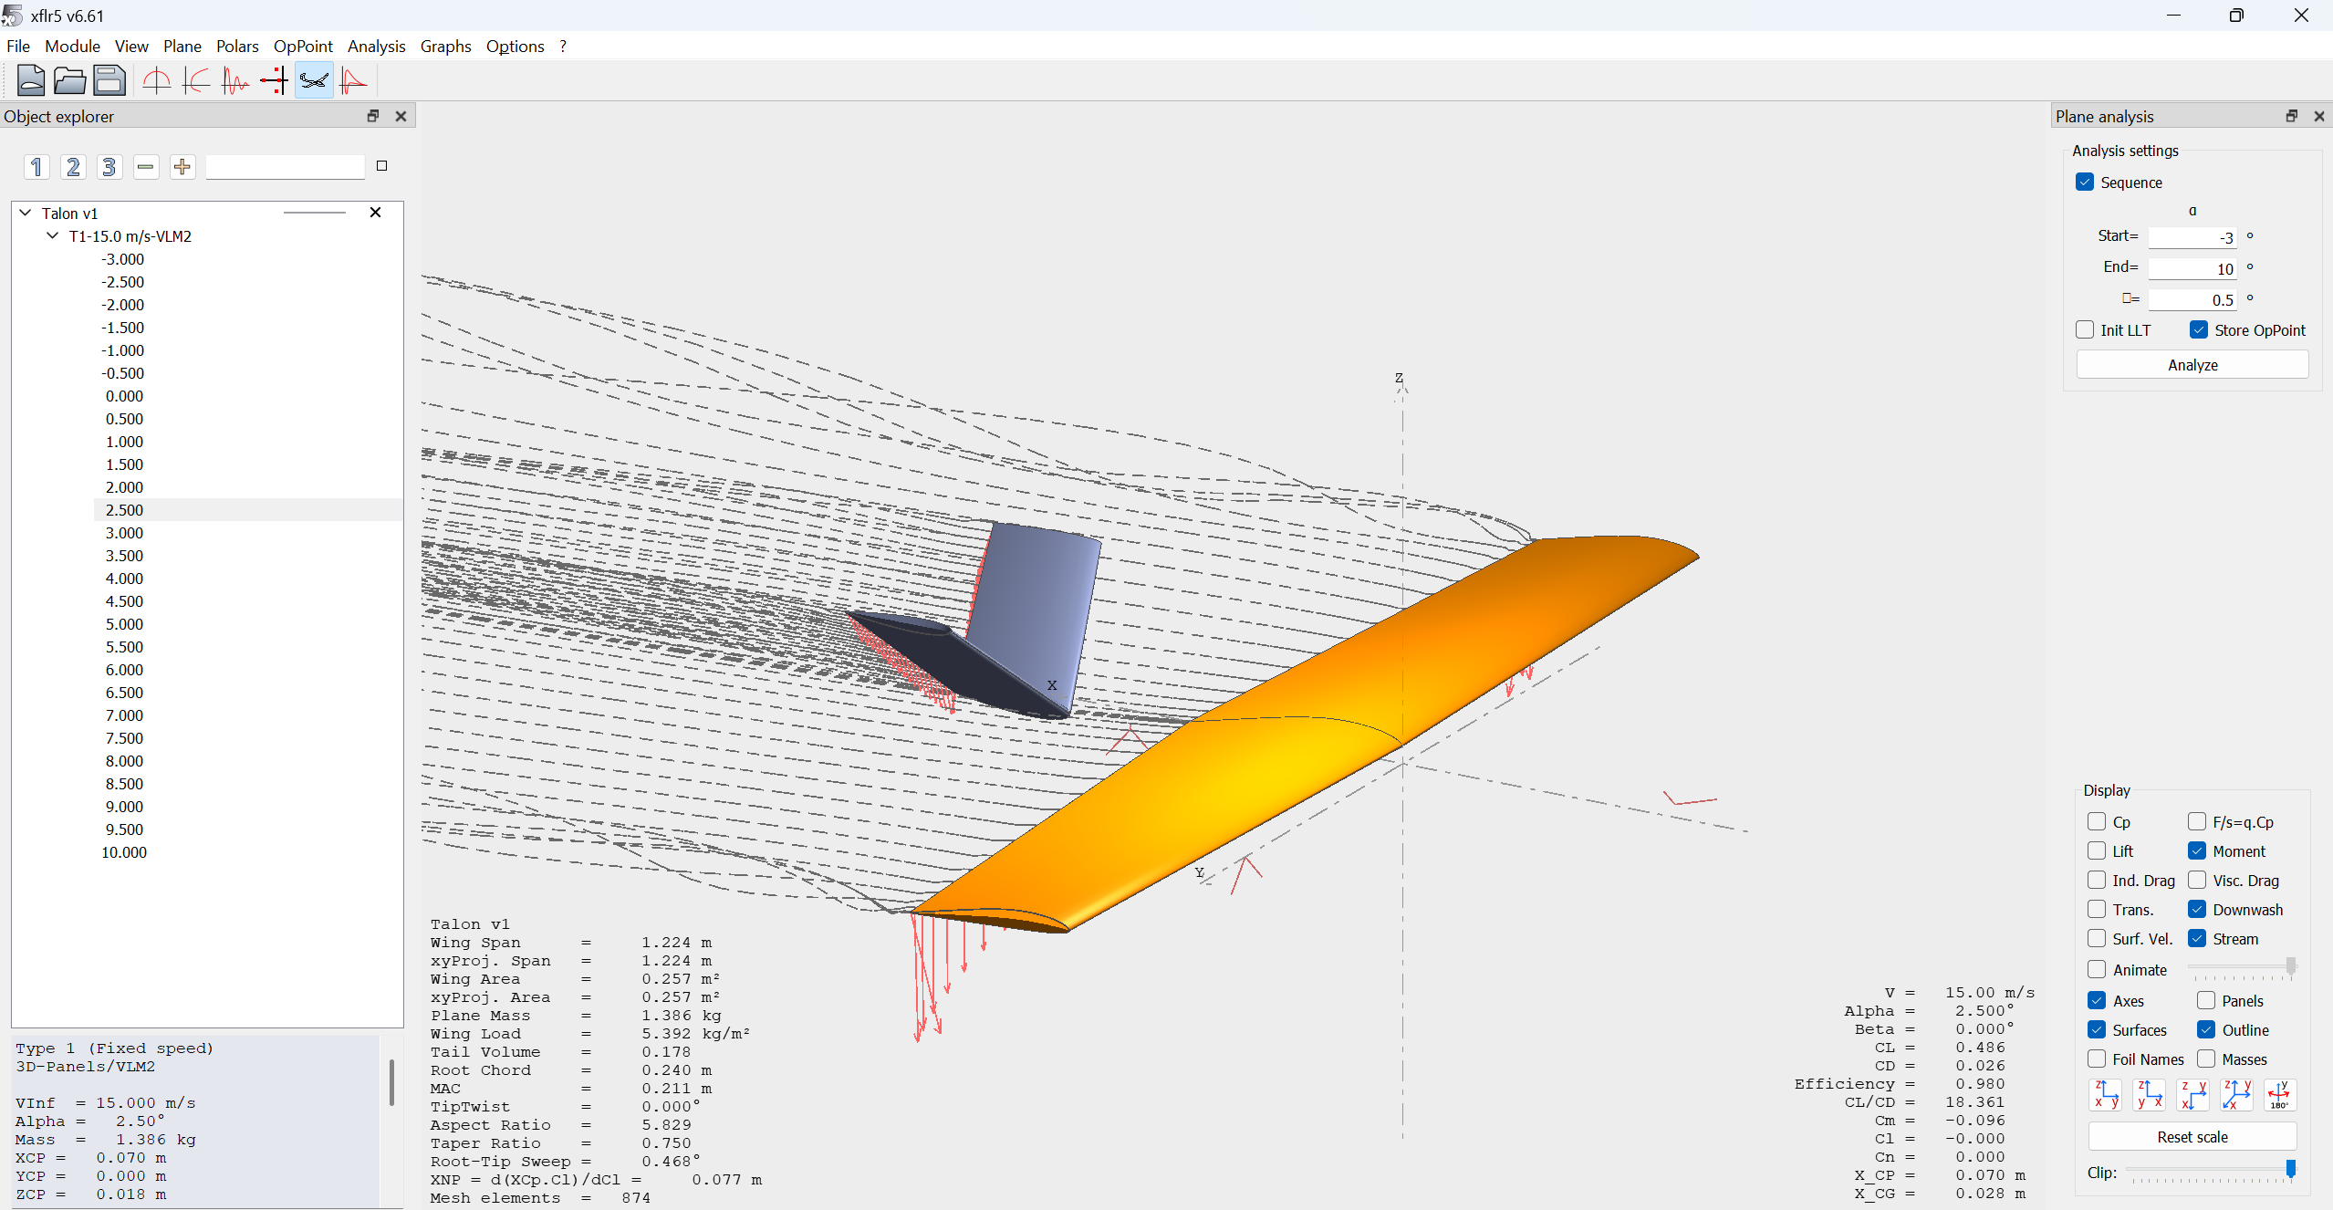Select the 5.000 operating point
Screen dimensions: 2333x1210
(124, 624)
